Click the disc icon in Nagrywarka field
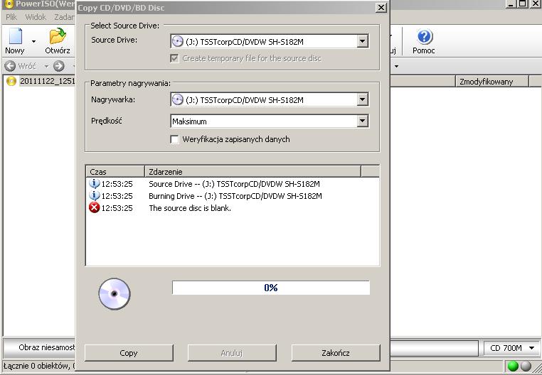 click(x=177, y=100)
